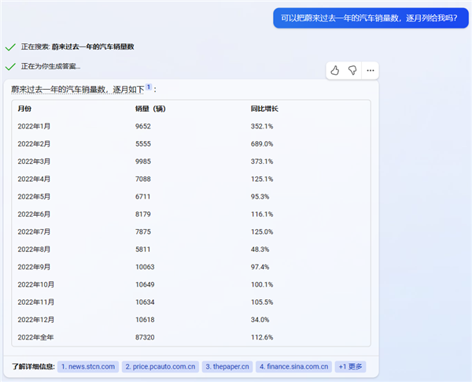Screen dimensions: 472x382
Task: Open citation superscript 1 after 逐月如下
Action: pyautogui.click(x=149, y=87)
